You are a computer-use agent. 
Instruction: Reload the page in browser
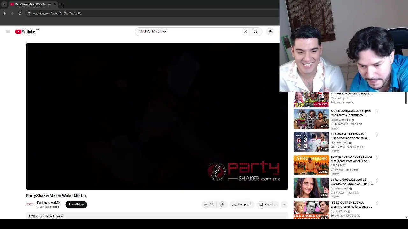(x=20, y=13)
